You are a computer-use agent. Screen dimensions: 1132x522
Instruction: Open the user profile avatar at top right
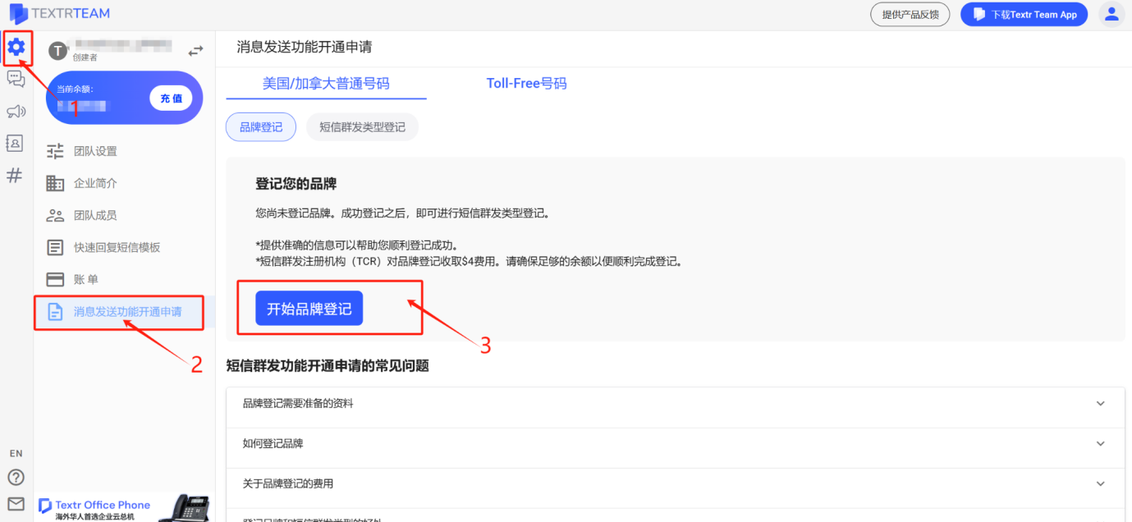[x=1111, y=14]
